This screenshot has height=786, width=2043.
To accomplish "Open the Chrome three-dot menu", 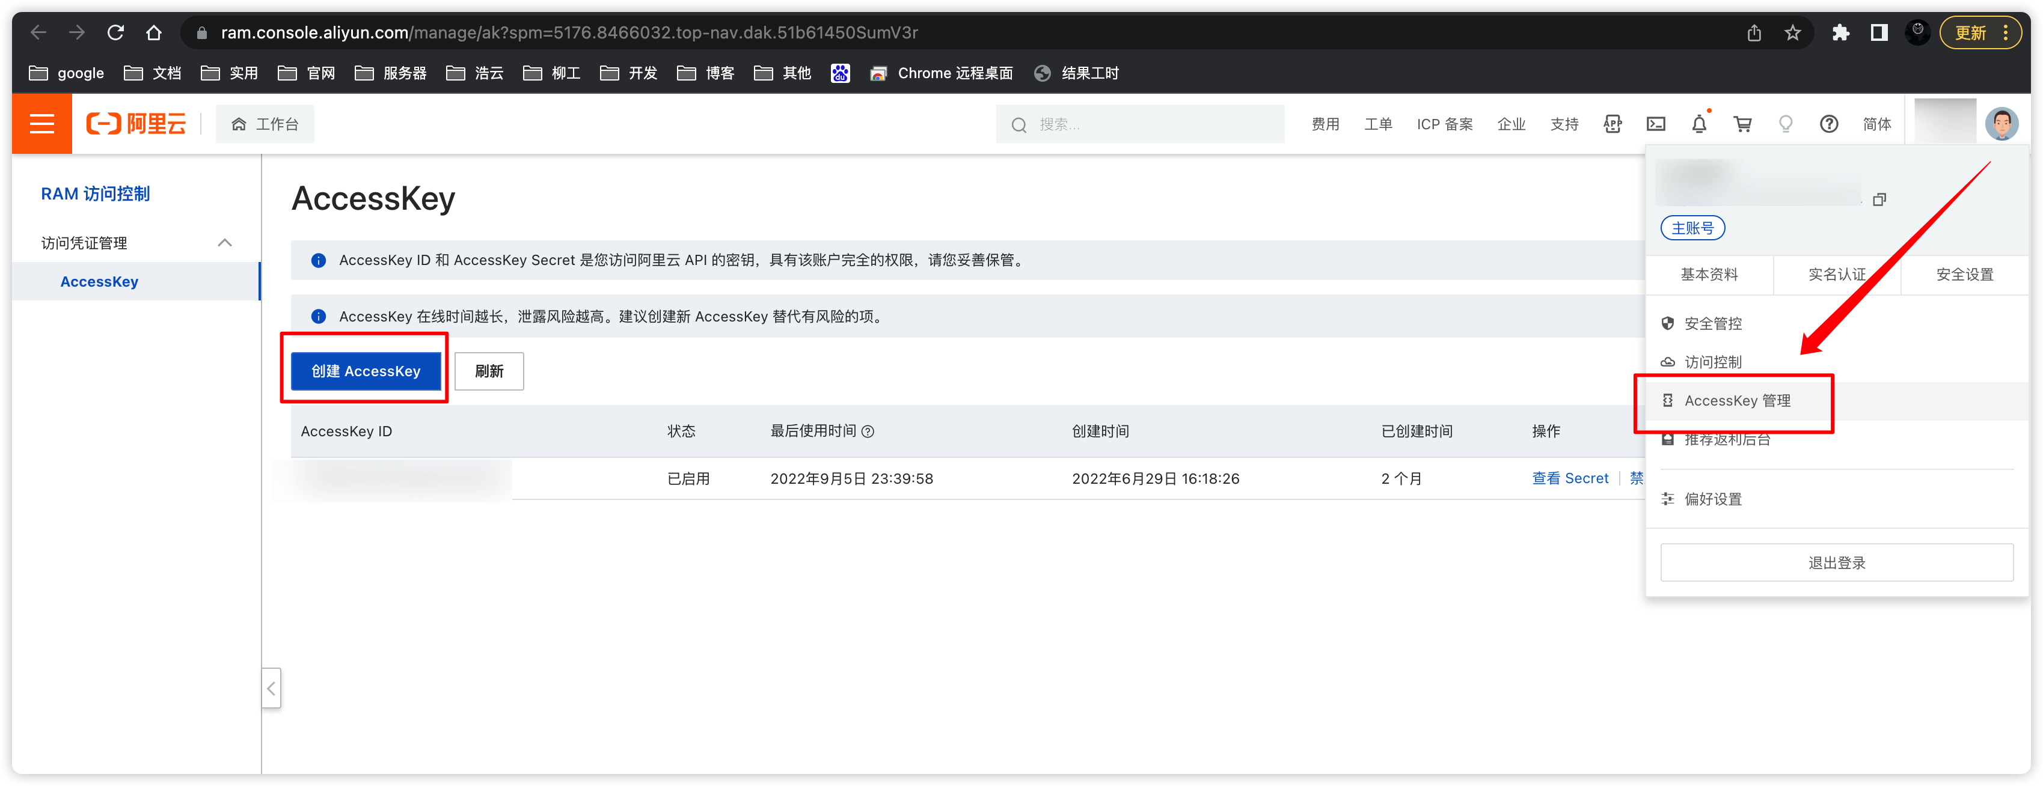I will tap(2005, 32).
